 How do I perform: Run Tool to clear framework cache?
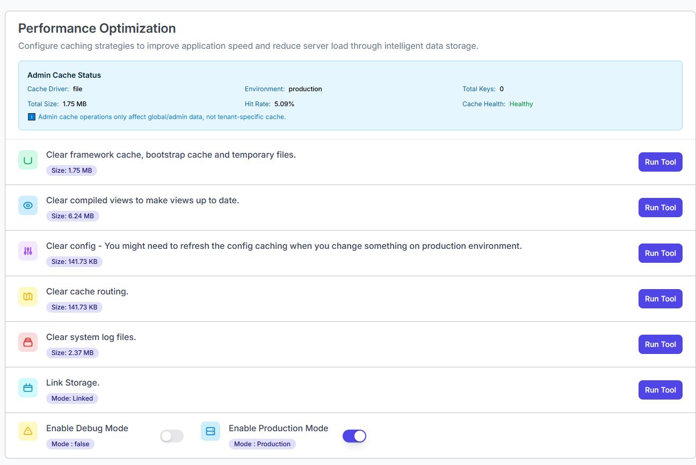click(x=660, y=162)
